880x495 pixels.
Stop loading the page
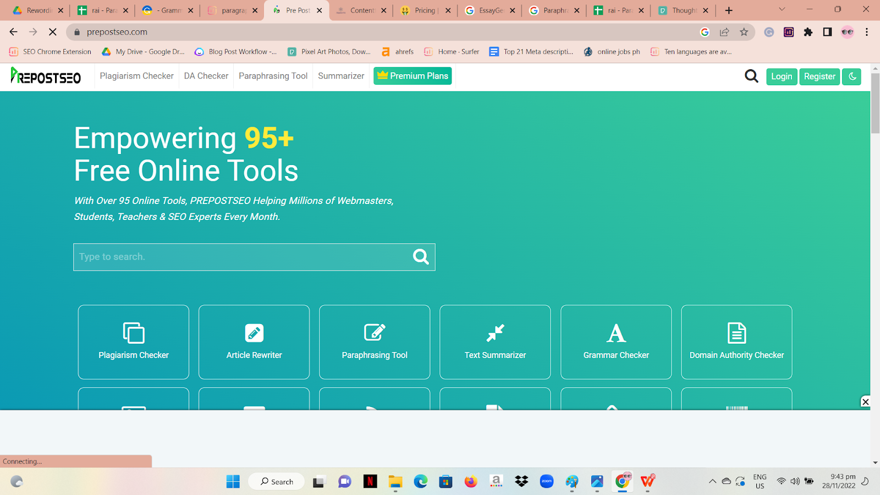tap(53, 32)
